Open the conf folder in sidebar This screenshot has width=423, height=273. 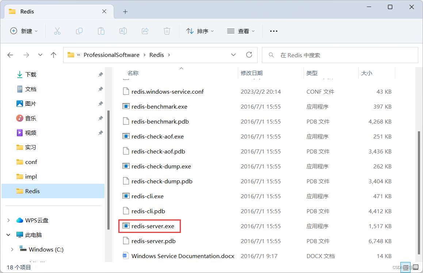click(x=31, y=162)
